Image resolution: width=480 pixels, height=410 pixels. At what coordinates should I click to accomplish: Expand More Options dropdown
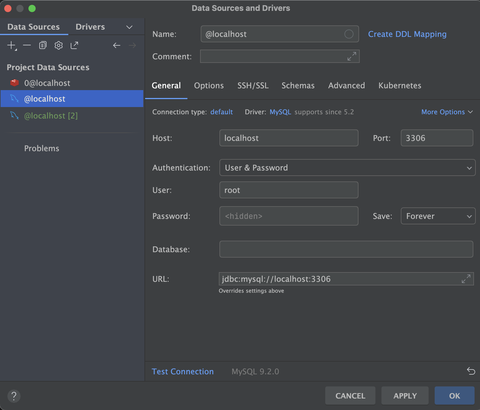[447, 112]
